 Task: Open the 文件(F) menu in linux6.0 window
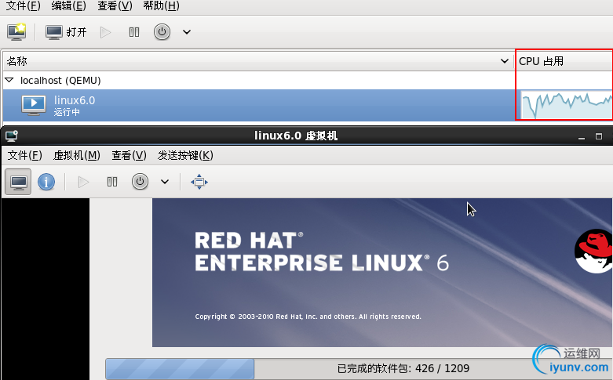coord(24,156)
